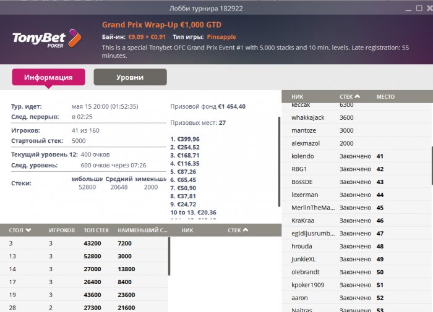
Task: Sort players by МЕСТО column
Action: pyautogui.click(x=385, y=97)
